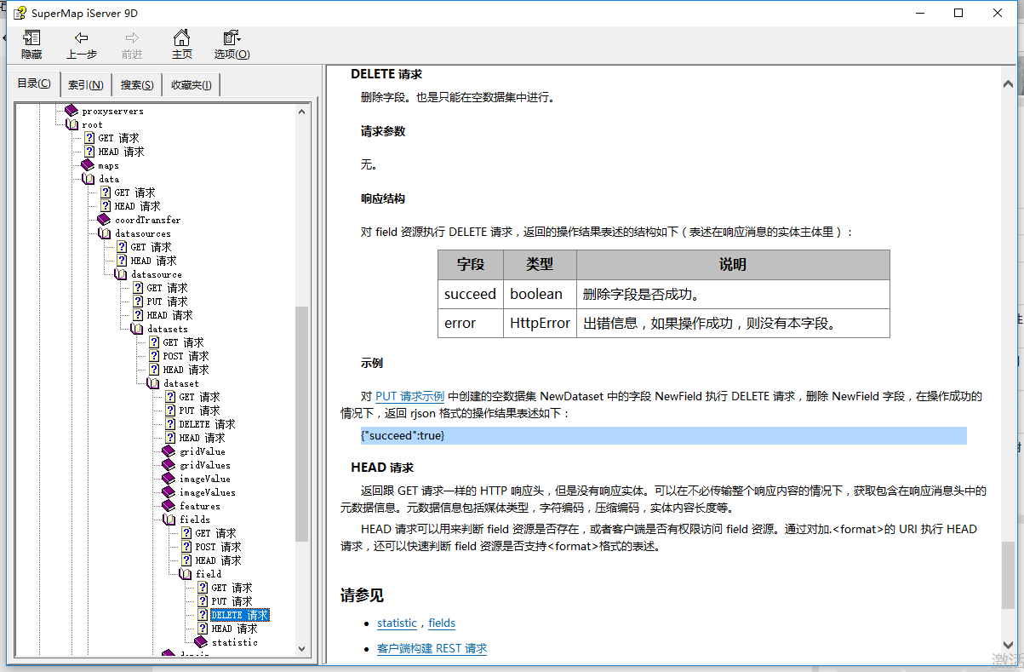Image resolution: width=1024 pixels, height=672 pixels.
Task: Click the up arrow of the tree scrollbar
Action: coord(302,110)
